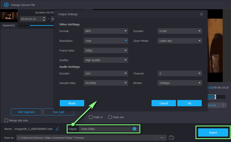The height and width of the screenshot is (142, 231).
Task: Click the pencil icon to rename file
Action: (x=57, y=129)
